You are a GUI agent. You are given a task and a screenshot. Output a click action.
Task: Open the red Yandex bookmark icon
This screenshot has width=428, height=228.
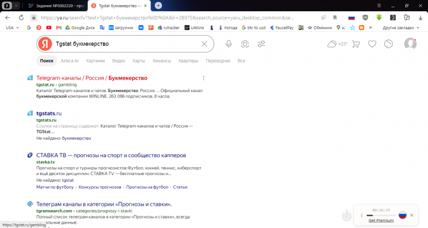(x=39, y=27)
